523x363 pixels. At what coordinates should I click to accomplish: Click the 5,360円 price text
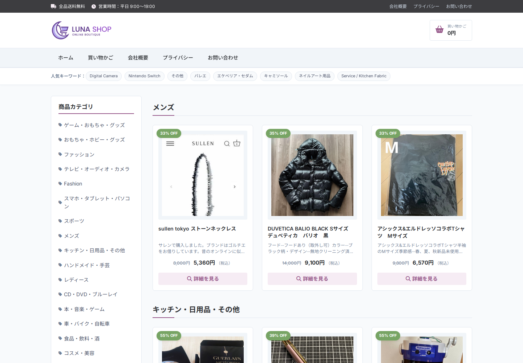click(204, 263)
